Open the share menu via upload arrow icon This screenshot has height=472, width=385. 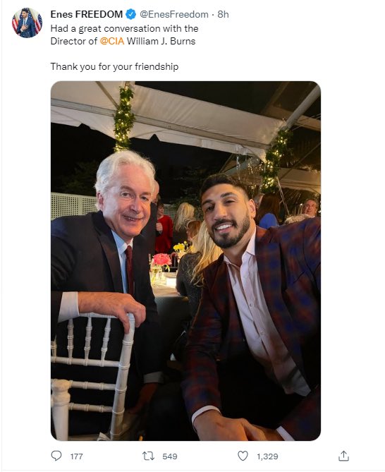click(343, 456)
